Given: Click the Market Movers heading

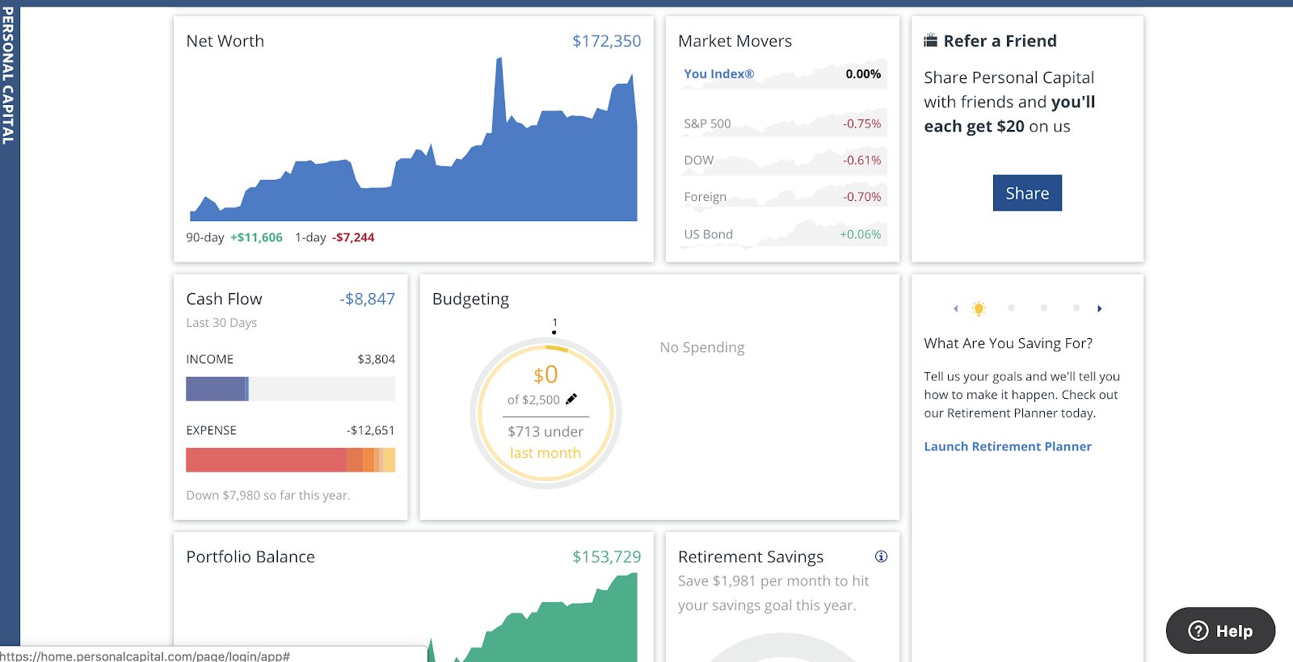Looking at the screenshot, I should (735, 41).
